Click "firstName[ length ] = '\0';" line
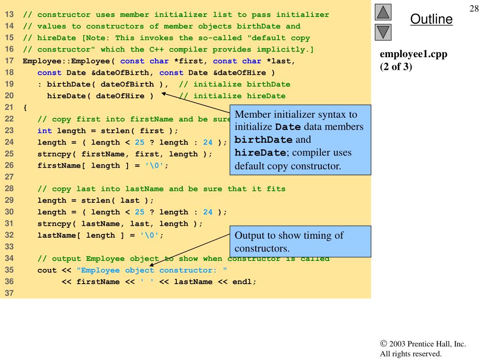Viewport: 484px width, 363px height. (103, 166)
